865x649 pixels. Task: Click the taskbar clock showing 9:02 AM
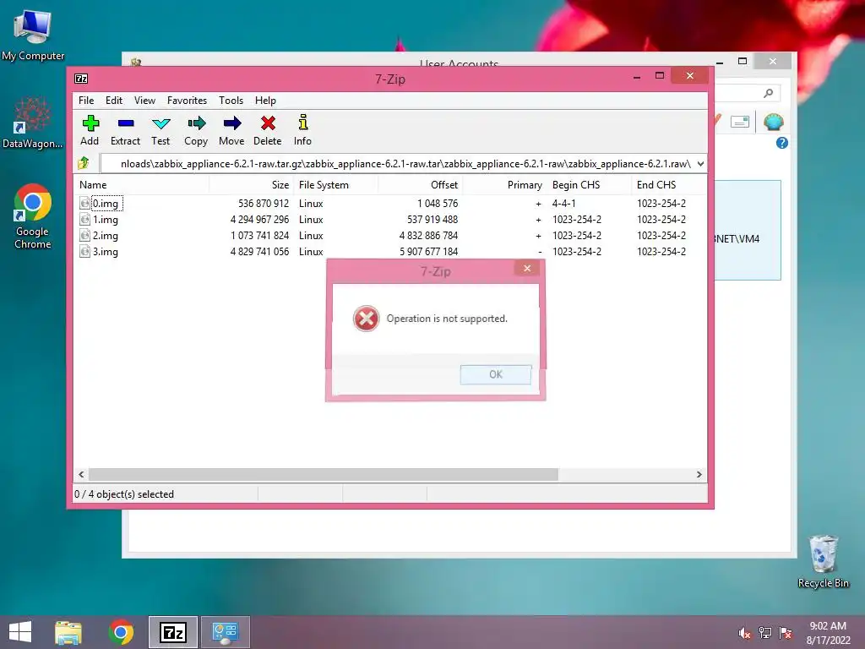[x=828, y=626]
